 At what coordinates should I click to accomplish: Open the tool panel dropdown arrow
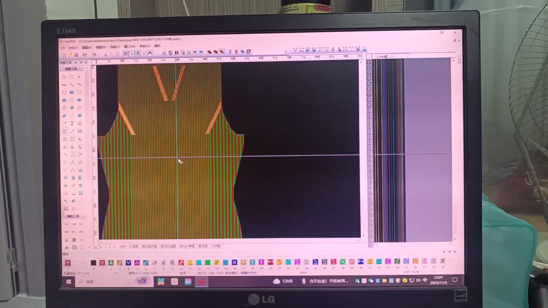[76, 63]
